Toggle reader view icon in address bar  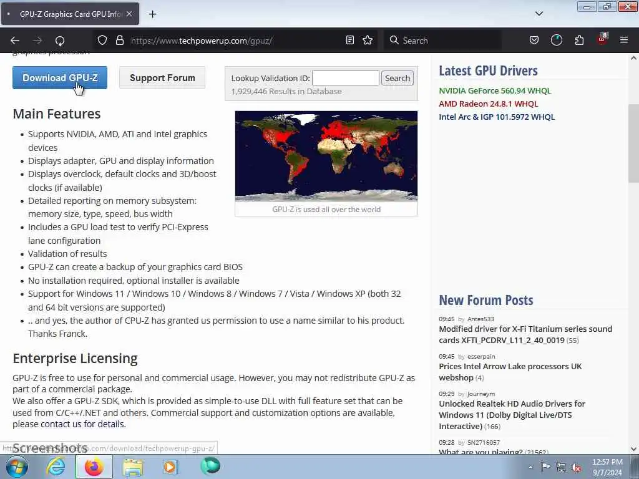(x=349, y=40)
